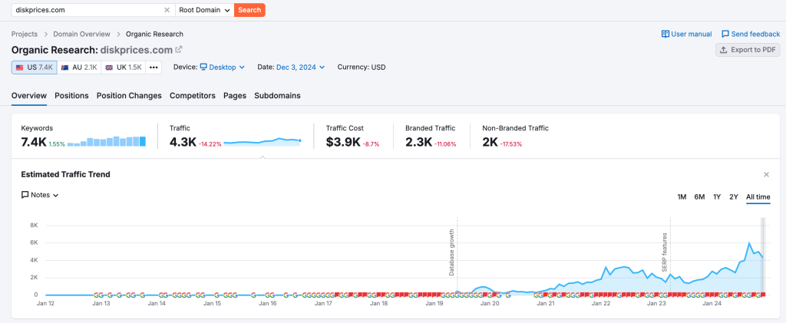Click the 2K Non-Branded Traffic value
This screenshot has width=786, height=323.
(x=490, y=142)
